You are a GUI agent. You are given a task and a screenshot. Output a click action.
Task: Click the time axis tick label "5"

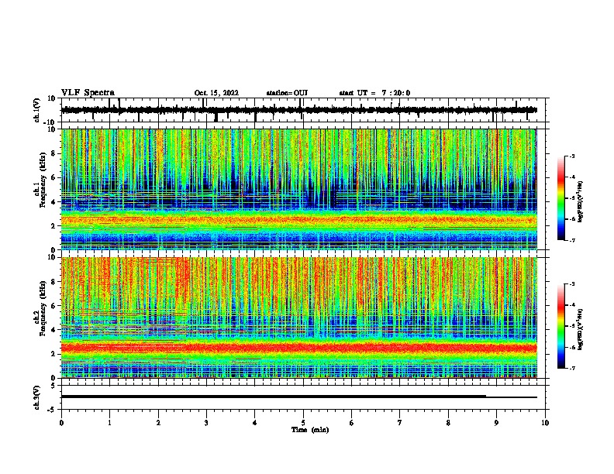(303, 423)
